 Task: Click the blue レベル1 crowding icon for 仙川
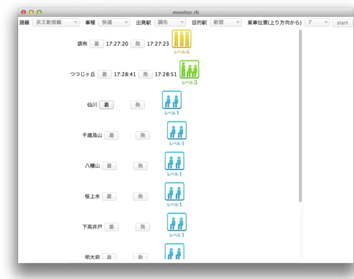pos(172,100)
